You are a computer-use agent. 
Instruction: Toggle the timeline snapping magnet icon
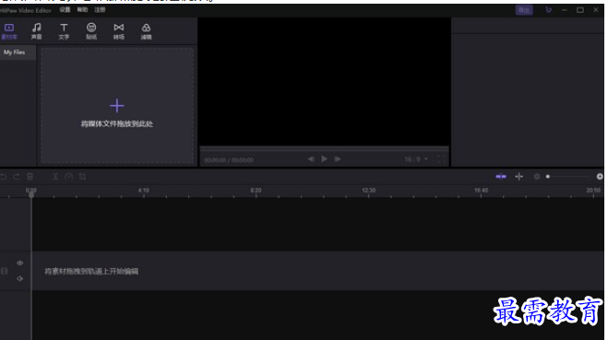tap(501, 177)
